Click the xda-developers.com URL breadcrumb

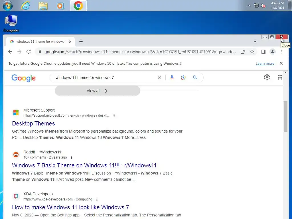(x=58, y=199)
